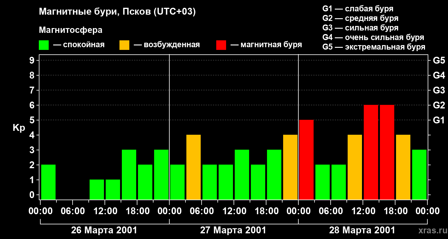448x239 pixels.
Task: Click the final '00:00' label ending 28 Марта
Action: (427, 211)
